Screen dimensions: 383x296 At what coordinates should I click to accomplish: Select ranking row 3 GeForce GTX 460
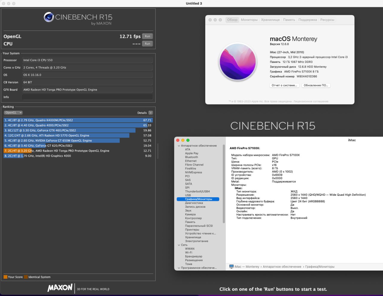[78, 130]
